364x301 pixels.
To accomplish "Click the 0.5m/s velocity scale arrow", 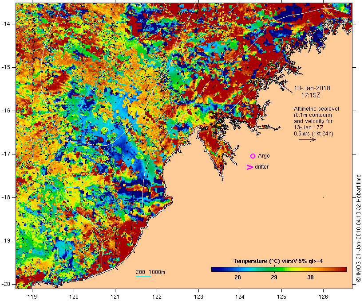I will coord(307,139).
